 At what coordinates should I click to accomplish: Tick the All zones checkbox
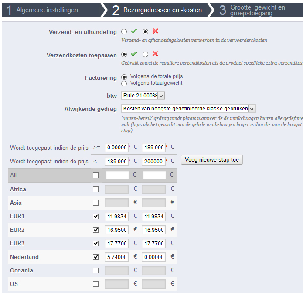[x=95, y=176]
